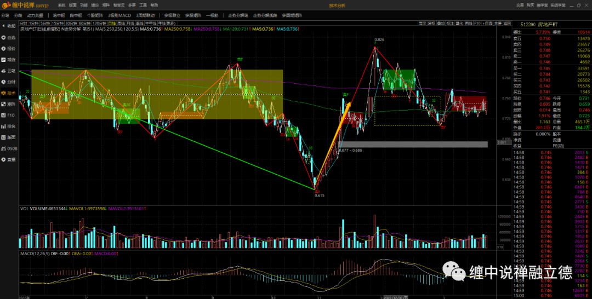Toggle the 分段 toolbar option
This screenshot has height=299, width=592.
click(x=18, y=15)
